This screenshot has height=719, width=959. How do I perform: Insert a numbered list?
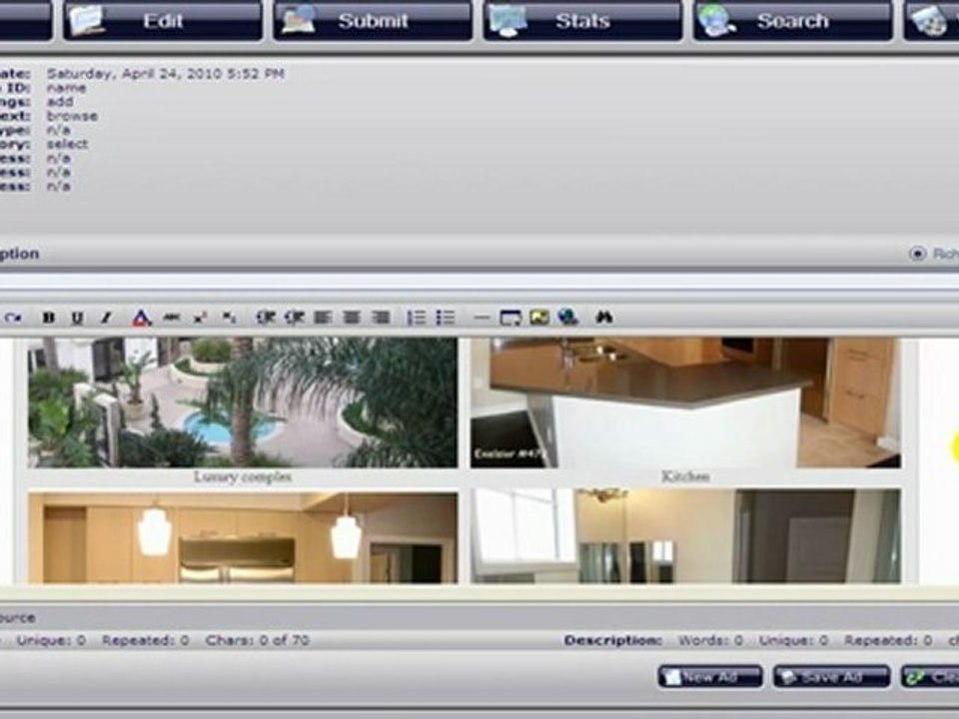point(417,318)
